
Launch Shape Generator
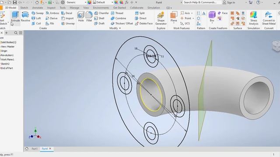pyautogui.click(x=161, y=18)
